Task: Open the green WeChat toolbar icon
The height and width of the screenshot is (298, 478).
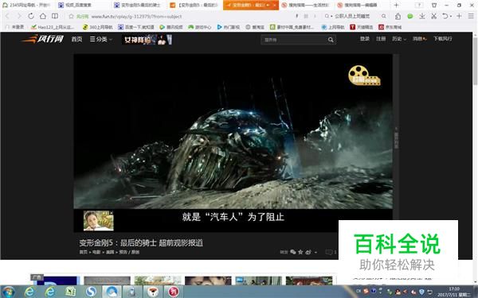Action: pos(410,17)
